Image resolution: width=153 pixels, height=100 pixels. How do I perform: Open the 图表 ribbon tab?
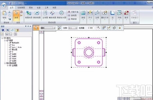(31, 8)
